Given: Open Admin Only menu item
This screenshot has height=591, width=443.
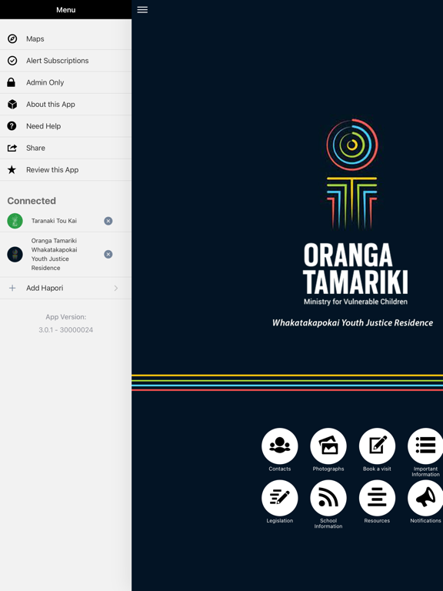Looking at the screenshot, I should [65, 82].
